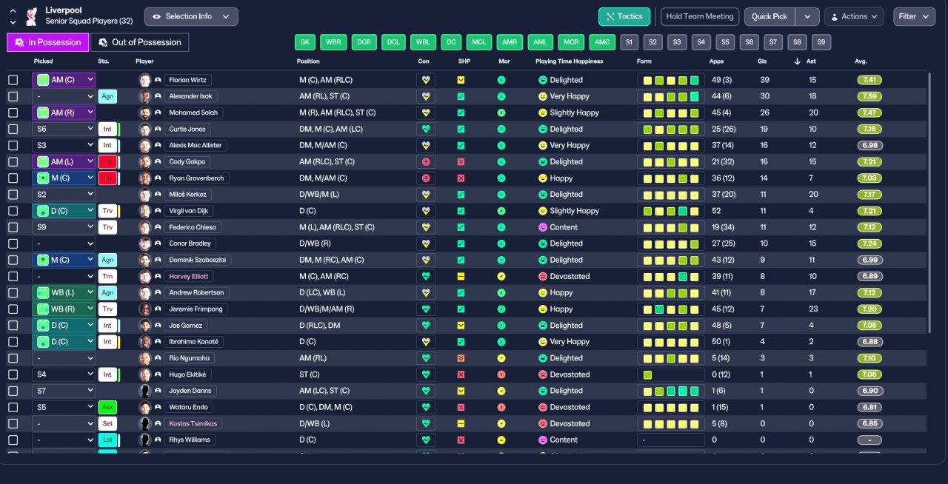
Task: Open Alexander Isak's empty picked dropdown
Action: point(64,96)
